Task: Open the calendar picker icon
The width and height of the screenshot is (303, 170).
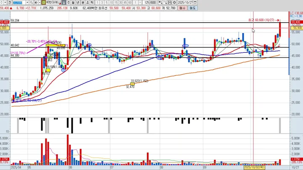Action: (x=195, y=3)
